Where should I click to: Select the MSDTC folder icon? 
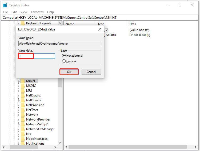click(23, 86)
